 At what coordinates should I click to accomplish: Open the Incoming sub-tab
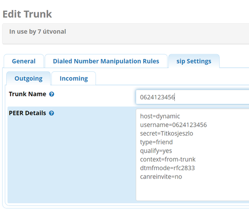pyautogui.click(x=74, y=79)
